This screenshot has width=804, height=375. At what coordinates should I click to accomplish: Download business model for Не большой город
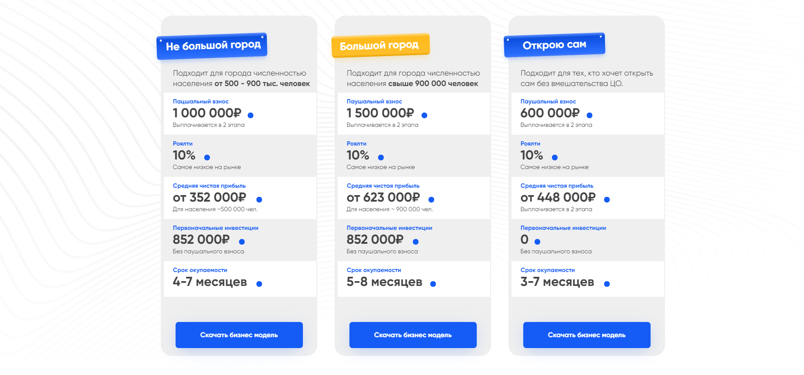239,335
